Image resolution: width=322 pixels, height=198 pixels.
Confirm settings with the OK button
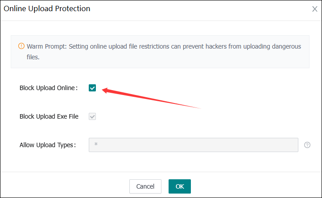coord(179,186)
